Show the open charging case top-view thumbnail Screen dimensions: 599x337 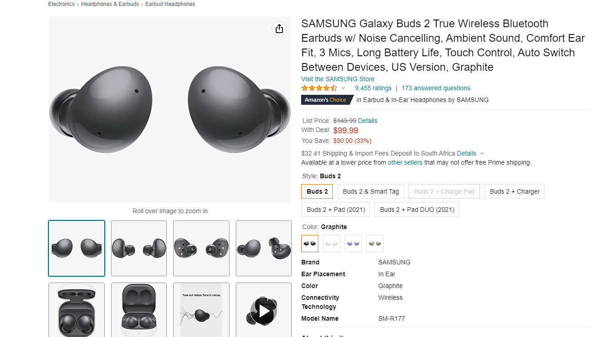click(x=77, y=310)
